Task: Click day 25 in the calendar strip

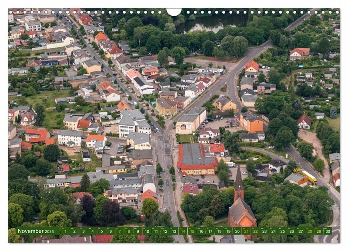Action: 283,231
